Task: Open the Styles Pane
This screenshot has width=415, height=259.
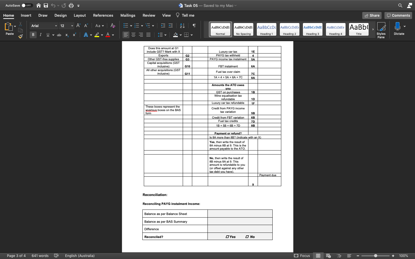Action: pos(381,30)
